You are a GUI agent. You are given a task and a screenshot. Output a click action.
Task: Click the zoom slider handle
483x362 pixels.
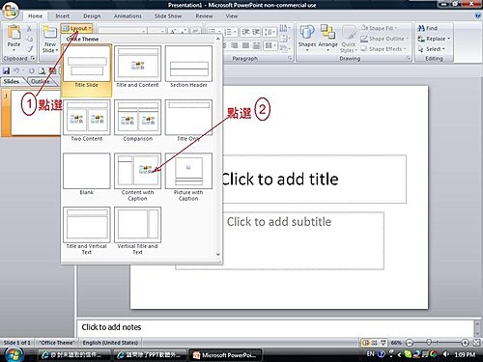[x=429, y=342]
